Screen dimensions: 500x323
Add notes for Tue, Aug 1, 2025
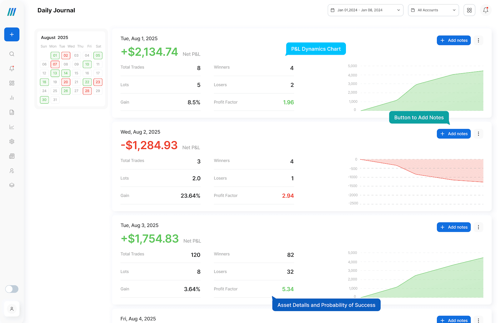click(453, 40)
